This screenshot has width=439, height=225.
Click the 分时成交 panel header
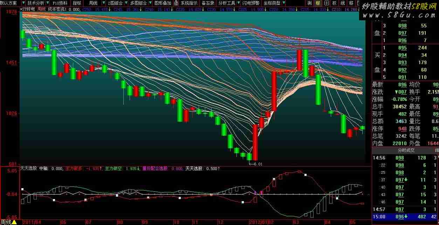(x=406, y=150)
